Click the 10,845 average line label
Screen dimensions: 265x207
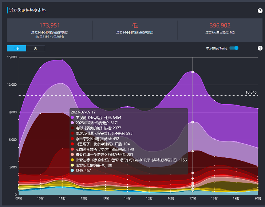click(251, 92)
